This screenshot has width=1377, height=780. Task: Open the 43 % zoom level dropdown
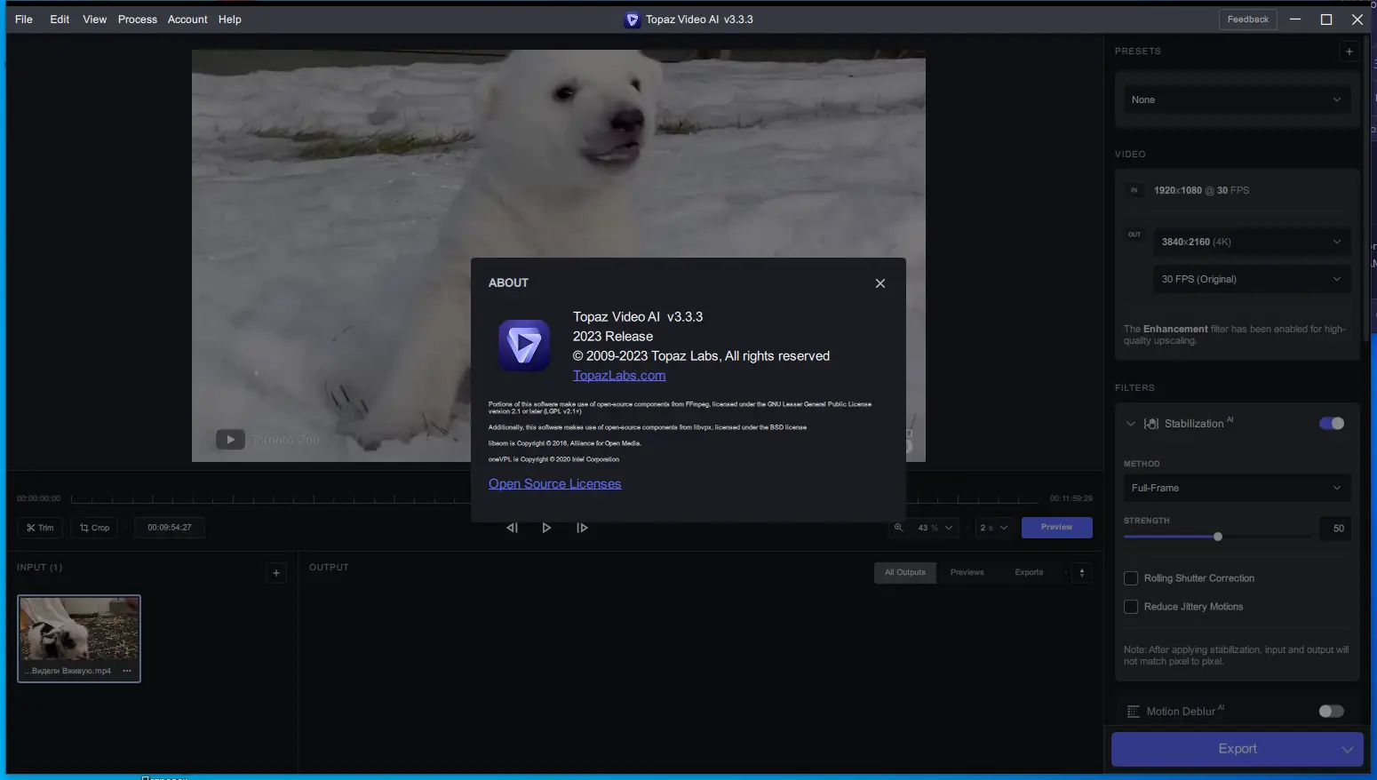[x=935, y=528]
